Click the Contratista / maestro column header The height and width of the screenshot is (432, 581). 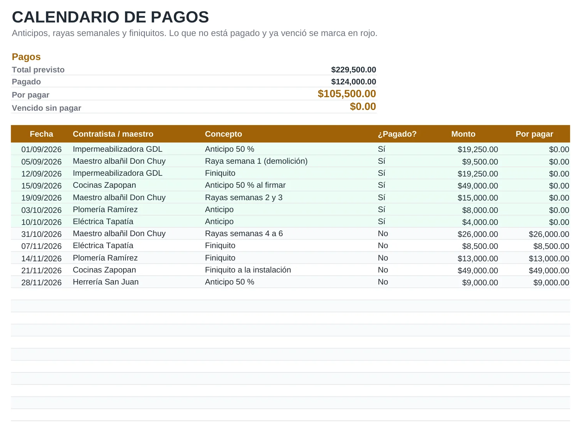(113, 134)
